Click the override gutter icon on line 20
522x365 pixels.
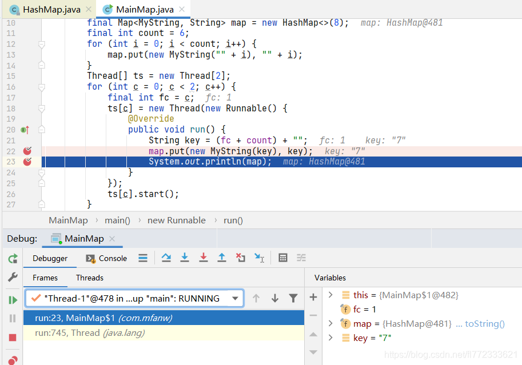click(25, 130)
